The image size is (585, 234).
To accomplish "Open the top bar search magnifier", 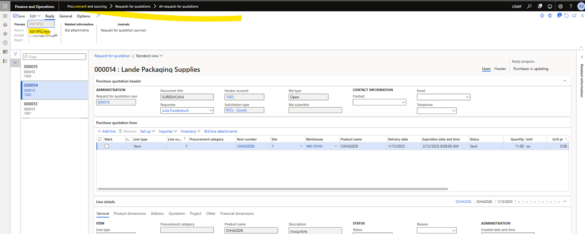I will 529,6.
